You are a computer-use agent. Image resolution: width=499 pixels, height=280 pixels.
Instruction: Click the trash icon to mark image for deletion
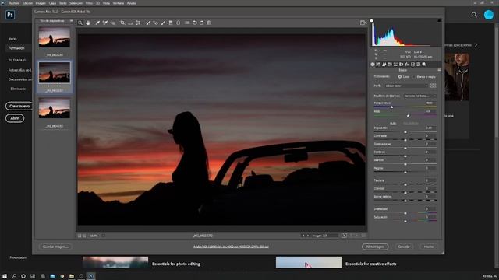click(x=209, y=23)
